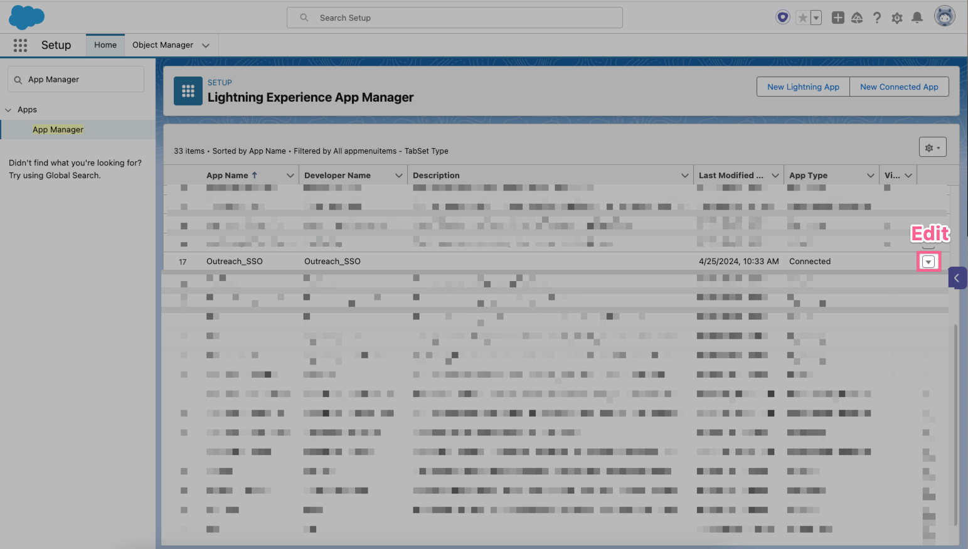968x549 pixels.
Task: Click the Setup gear icon in header
Action: 897,18
